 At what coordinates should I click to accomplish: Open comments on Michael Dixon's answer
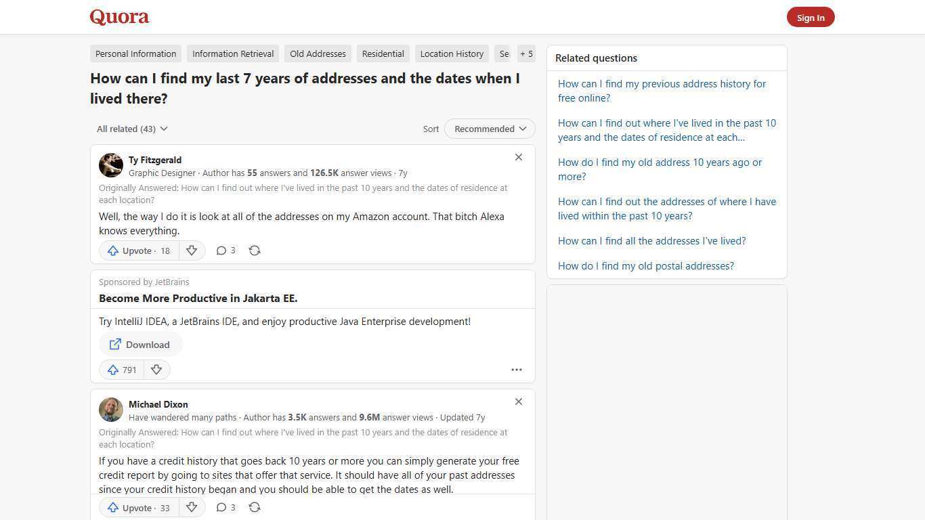coord(225,507)
